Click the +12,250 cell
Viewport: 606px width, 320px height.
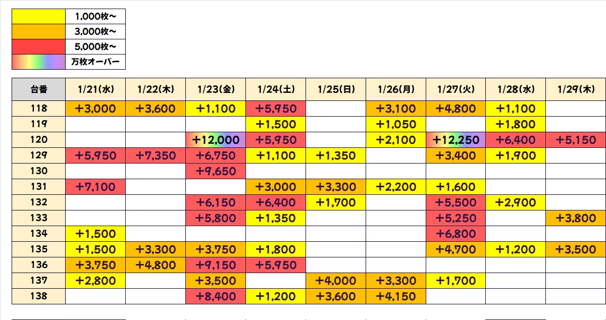pyautogui.click(x=456, y=140)
